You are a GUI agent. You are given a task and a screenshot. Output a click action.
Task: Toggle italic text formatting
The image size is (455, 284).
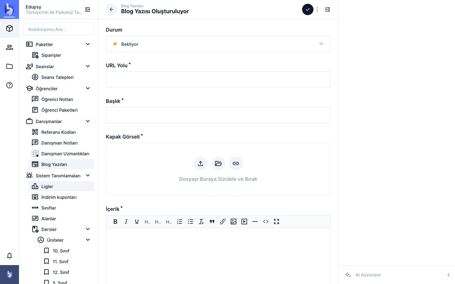point(126,222)
